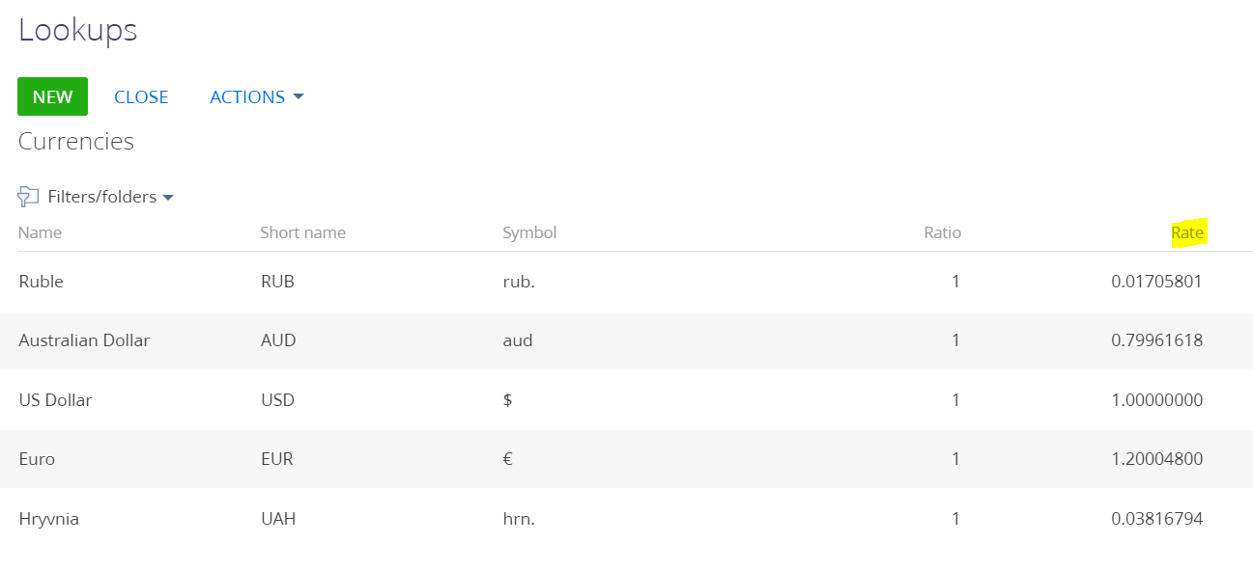Click the CLOSE link
The width and height of the screenshot is (1253, 570).
pos(141,96)
